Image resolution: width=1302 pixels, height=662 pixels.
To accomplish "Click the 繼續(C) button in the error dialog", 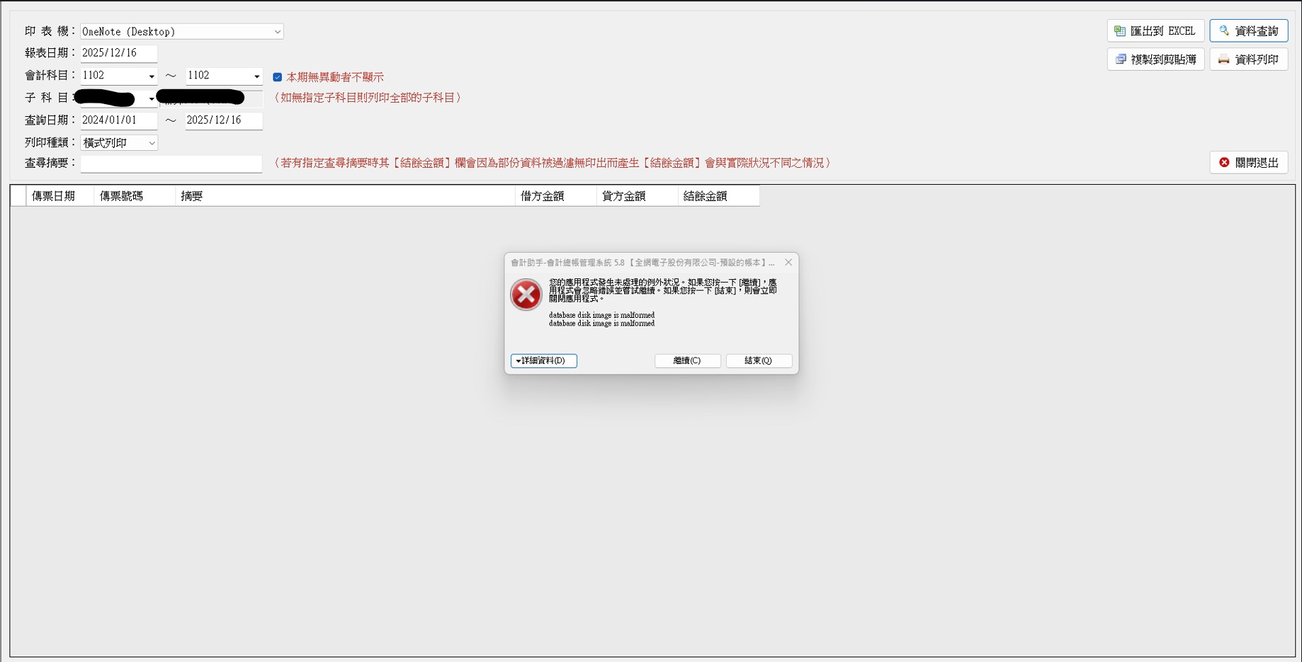I will [x=686, y=360].
